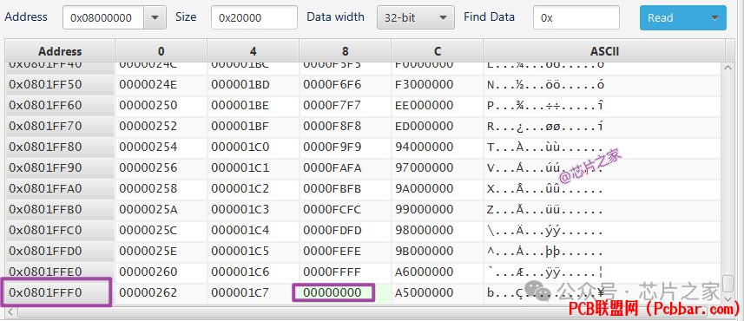Screen dimensions: 744x321
Task: Select address row 0x0801FFD0
Action: pyautogui.click(x=60, y=252)
